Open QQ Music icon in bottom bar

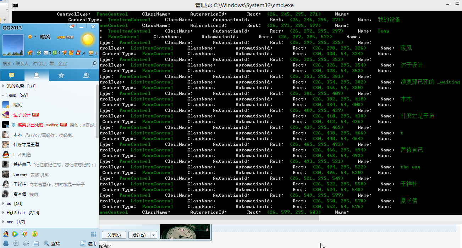coord(34,234)
